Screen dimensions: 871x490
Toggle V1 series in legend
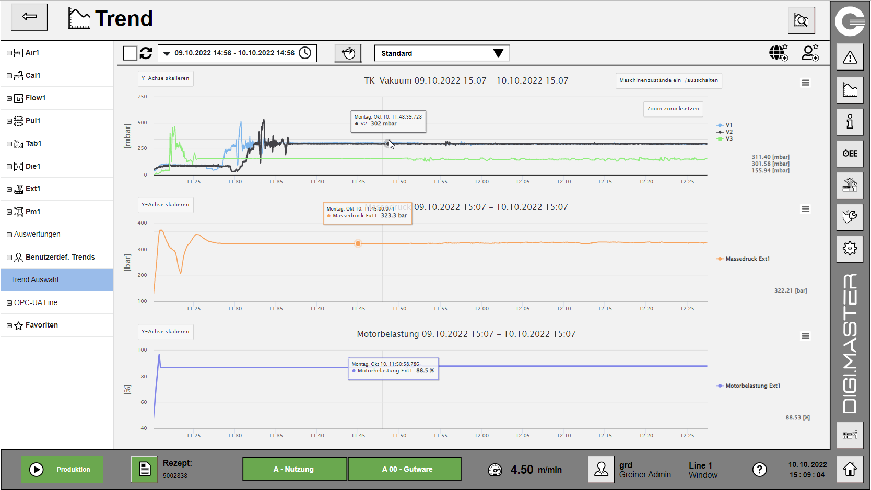[x=724, y=125]
